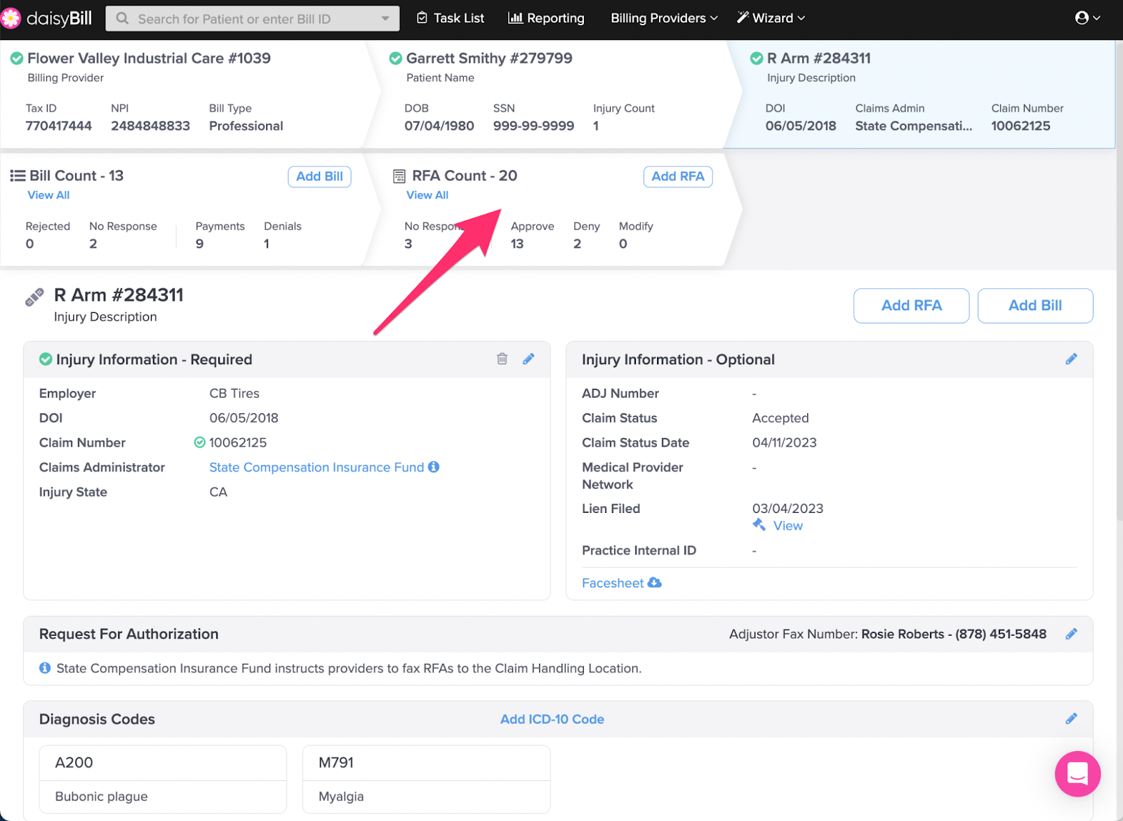Click the Task List clipboard icon
The height and width of the screenshot is (821, 1123).
click(x=422, y=18)
